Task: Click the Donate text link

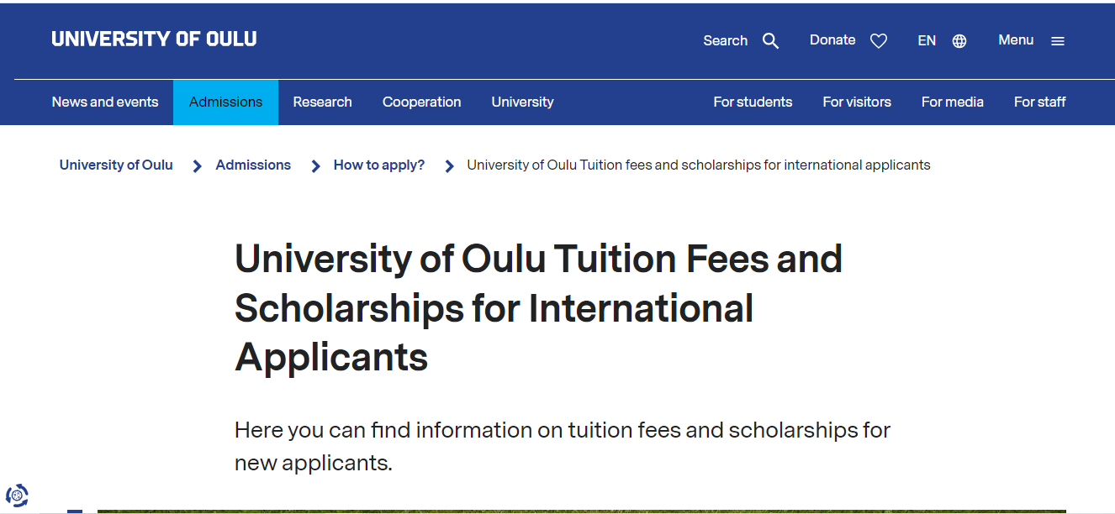Action: pyautogui.click(x=832, y=40)
